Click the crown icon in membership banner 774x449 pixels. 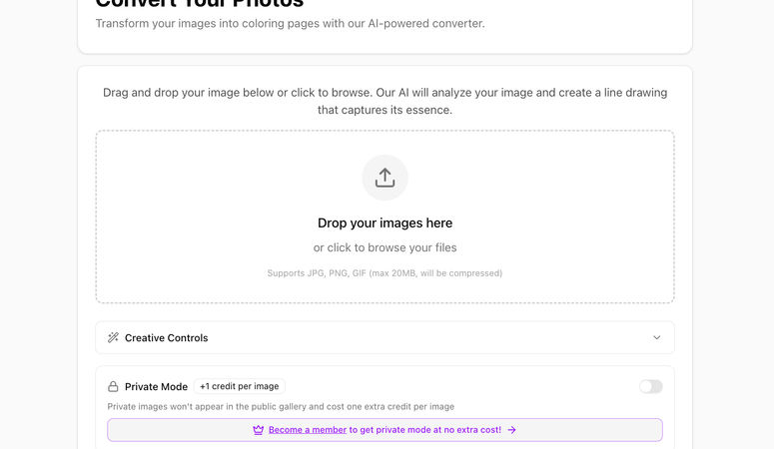pyautogui.click(x=258, y=430)
